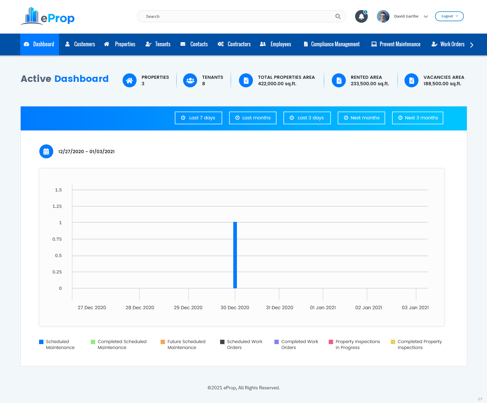Click the Future Scheduled Maintenance orange swatch
487x403 pixels.
click(x=163, y=342)
